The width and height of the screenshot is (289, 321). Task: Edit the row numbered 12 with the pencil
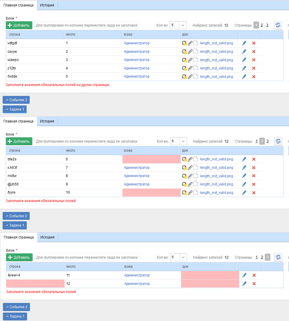244,284
